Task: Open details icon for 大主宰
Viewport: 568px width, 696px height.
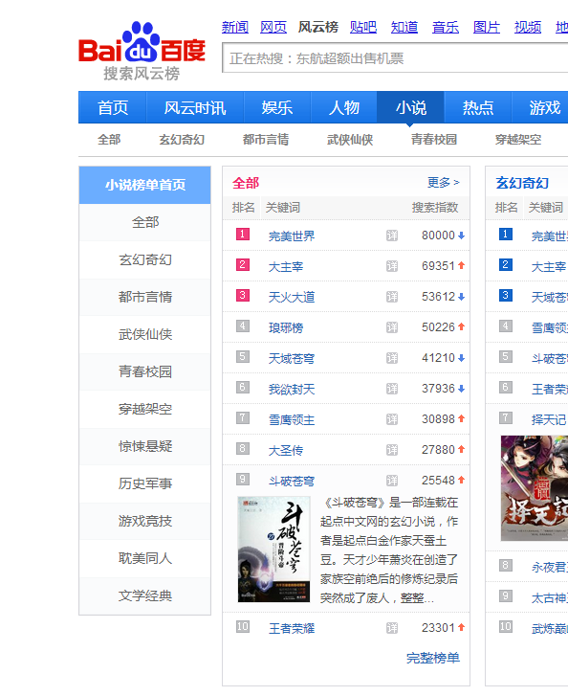Action: point(392,266)
